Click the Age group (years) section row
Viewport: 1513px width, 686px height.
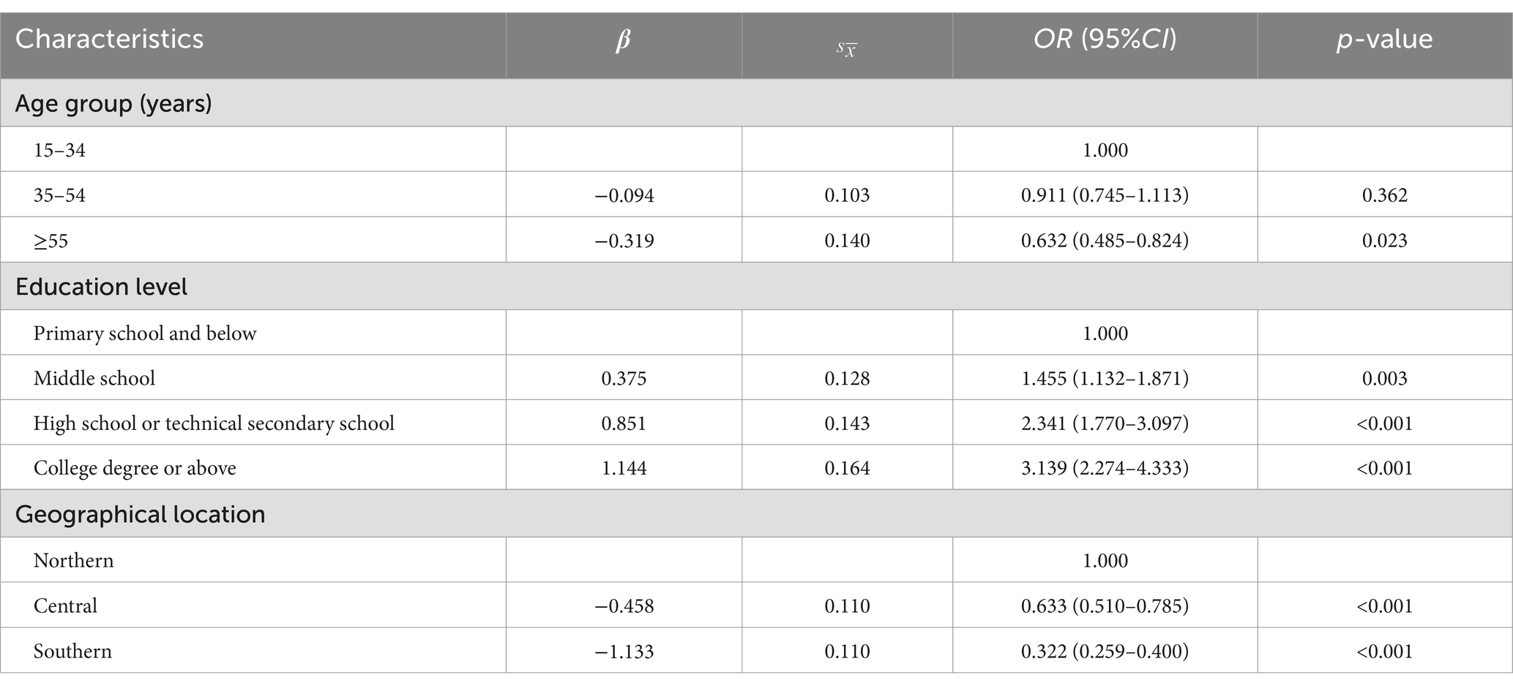point(756,103)
